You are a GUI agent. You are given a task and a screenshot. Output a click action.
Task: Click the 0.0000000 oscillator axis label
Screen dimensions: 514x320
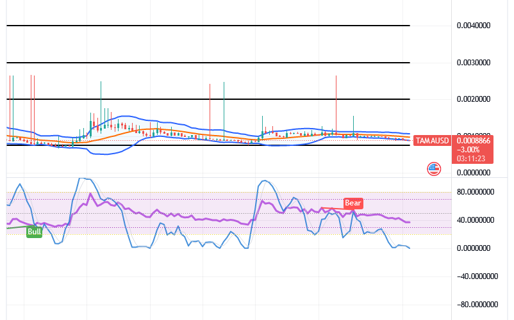pos(474,248)
